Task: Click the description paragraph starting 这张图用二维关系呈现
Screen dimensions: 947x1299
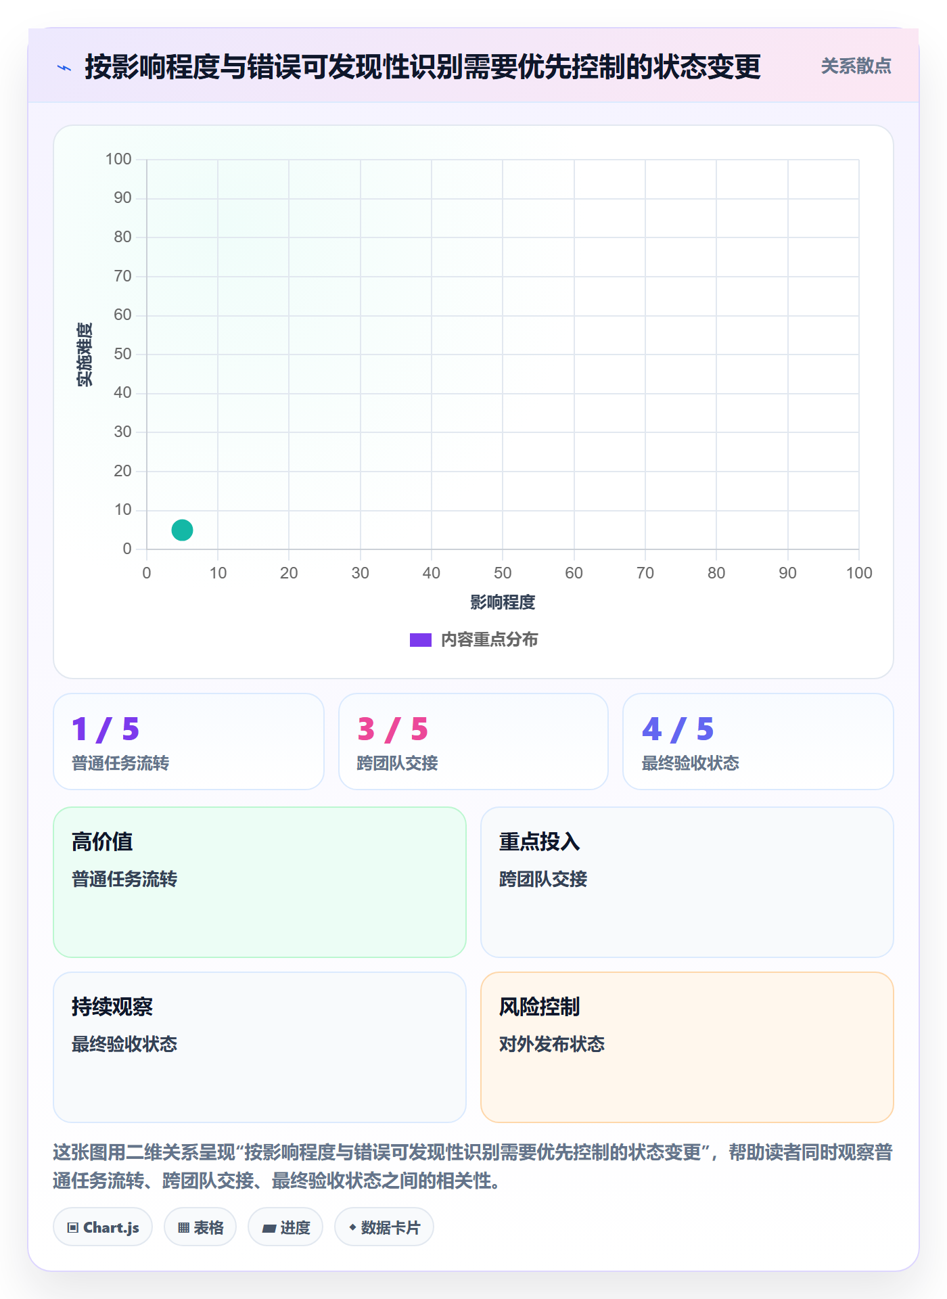Action: click(x=473, y=1166)
